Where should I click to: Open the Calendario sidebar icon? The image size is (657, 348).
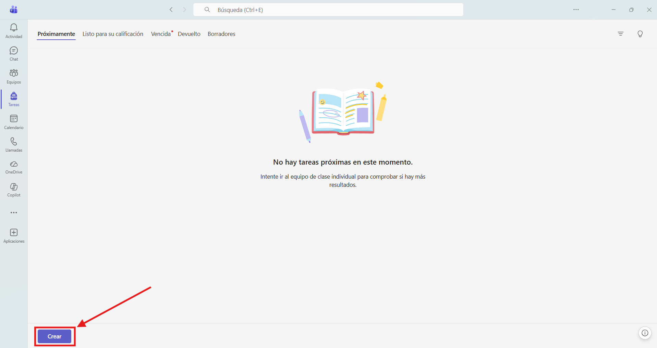[14, 122]
